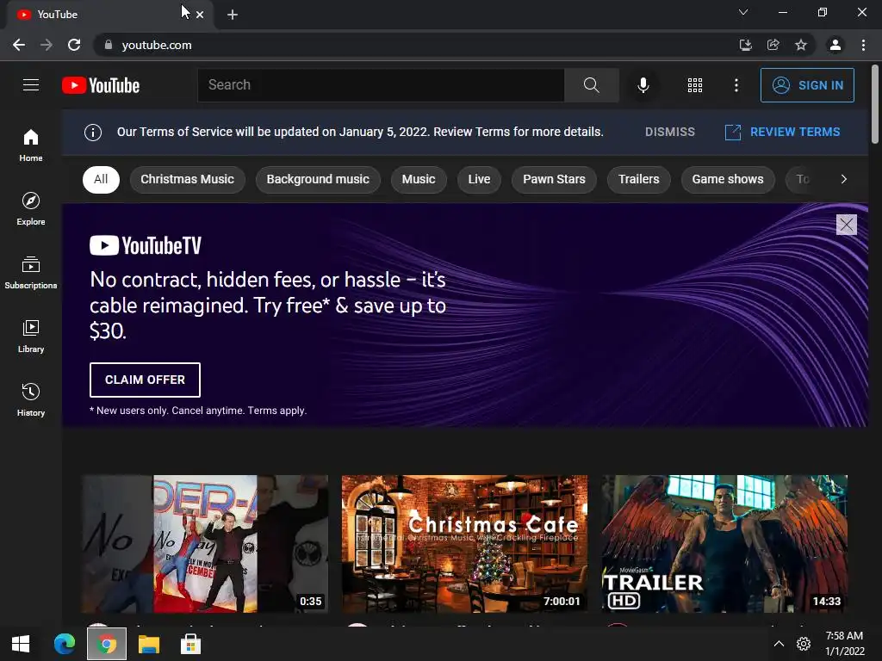Click the site lock icon
Viewport: 882px width, 661px height.
pyautogui.click(x=109, y=45)
